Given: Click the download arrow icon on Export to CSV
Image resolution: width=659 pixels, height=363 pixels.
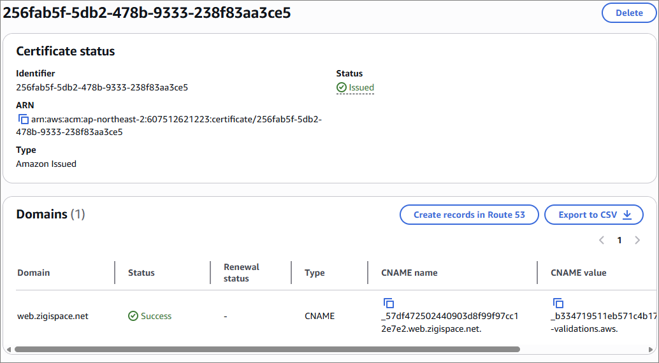Looking at the screenshot, I should point(627,215).
